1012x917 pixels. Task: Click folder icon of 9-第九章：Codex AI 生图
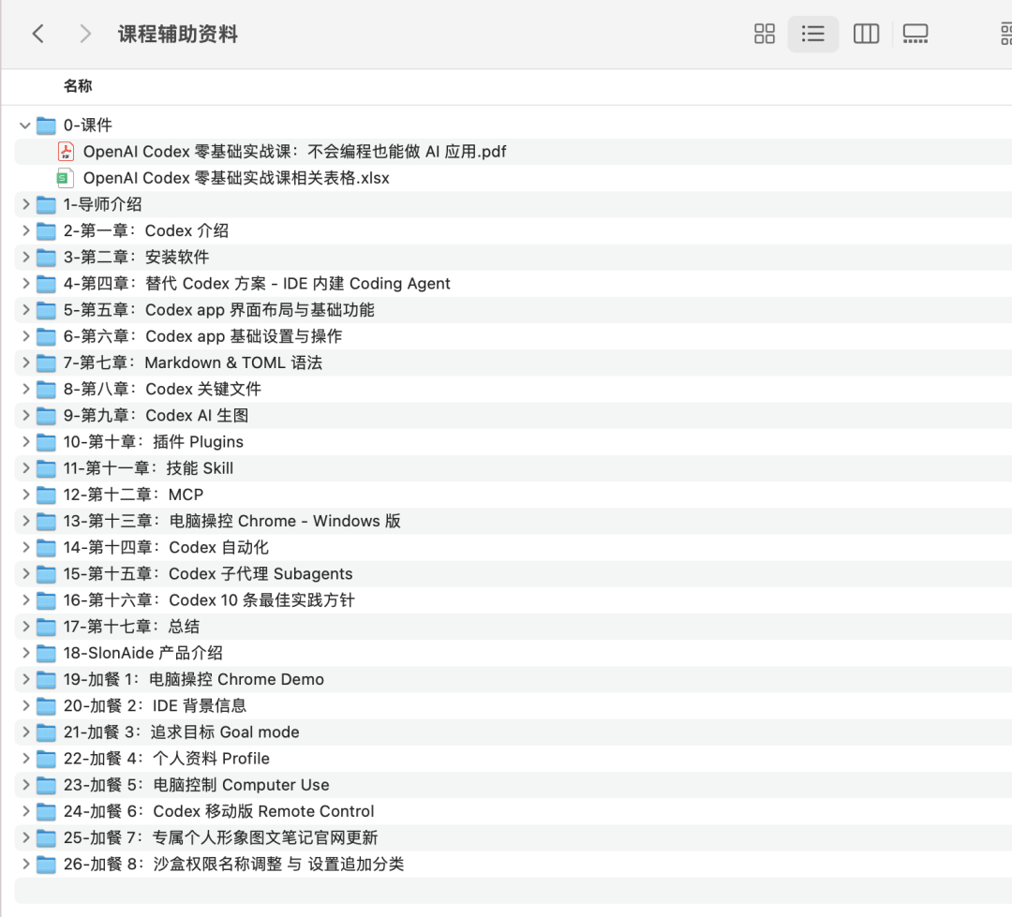(x=46, y=416)
